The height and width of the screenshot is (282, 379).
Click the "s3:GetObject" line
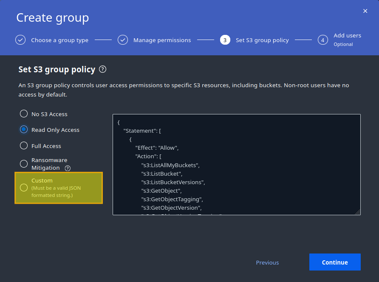(x=161, y=191)
